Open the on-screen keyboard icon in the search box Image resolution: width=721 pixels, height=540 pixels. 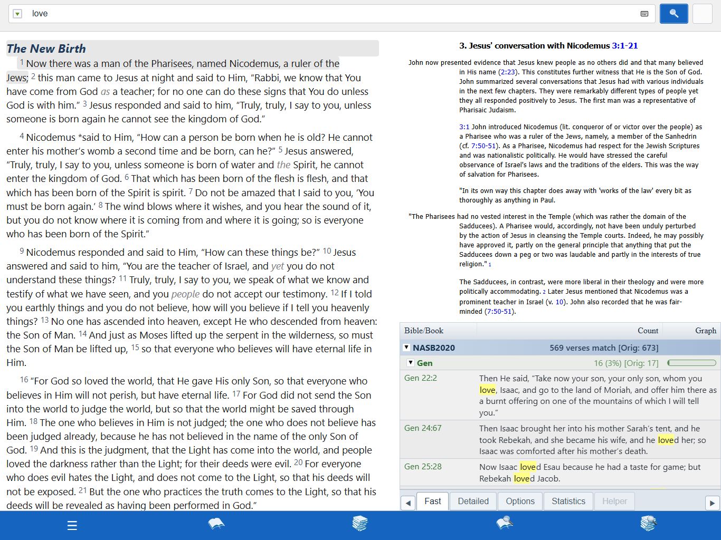pyautogui.click(x=644, y=14)
